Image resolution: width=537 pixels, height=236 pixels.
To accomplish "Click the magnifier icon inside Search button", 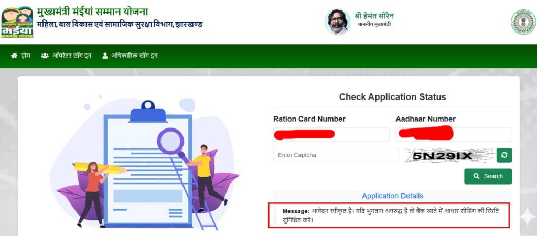I will pos(476,176).
